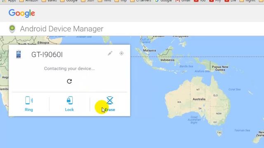Click the Tasman Sea map label
Image resolution: width=264 pixels, height=148 pixels.
tap(242, 130)
